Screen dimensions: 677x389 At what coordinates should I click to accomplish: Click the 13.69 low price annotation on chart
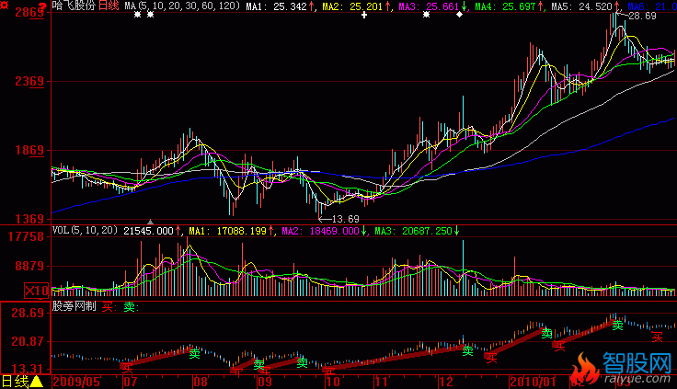tap(345, 219)
